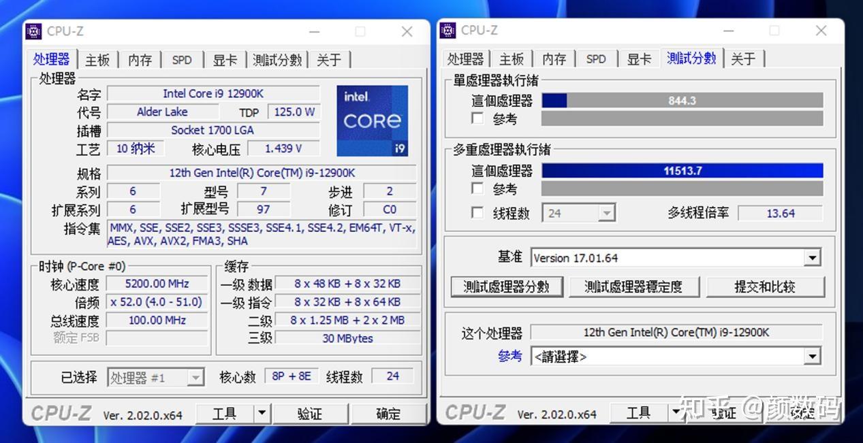Image resolution: width=863 pixels, height=443 pixels.
Task: Open the <请选择> reference processor dropdown
Action: click(811, 356)
